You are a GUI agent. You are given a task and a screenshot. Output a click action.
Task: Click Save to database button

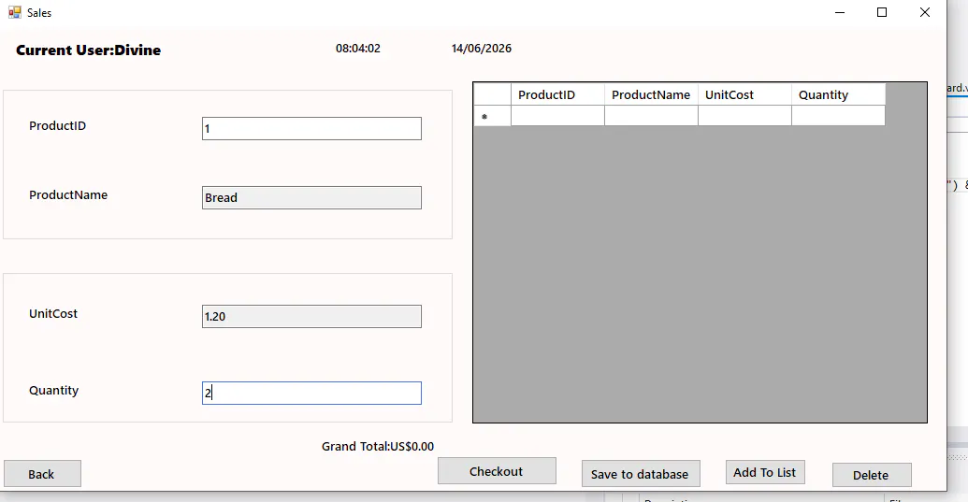click(641, 474)
